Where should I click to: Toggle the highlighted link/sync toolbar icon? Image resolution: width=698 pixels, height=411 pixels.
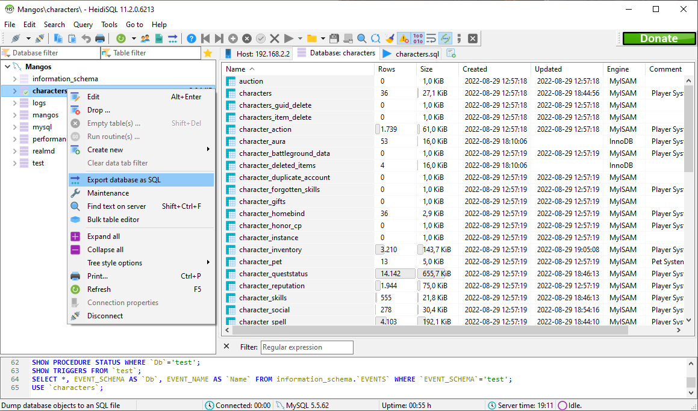tap(445, 39)
